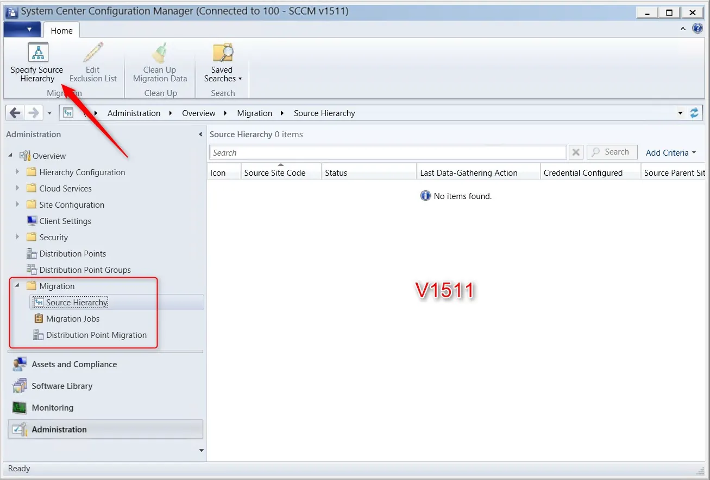Sort by Last Data-Gathering Action column
Image resolution: width=710 pixels, height=480 pixels.
click(478, 171)
